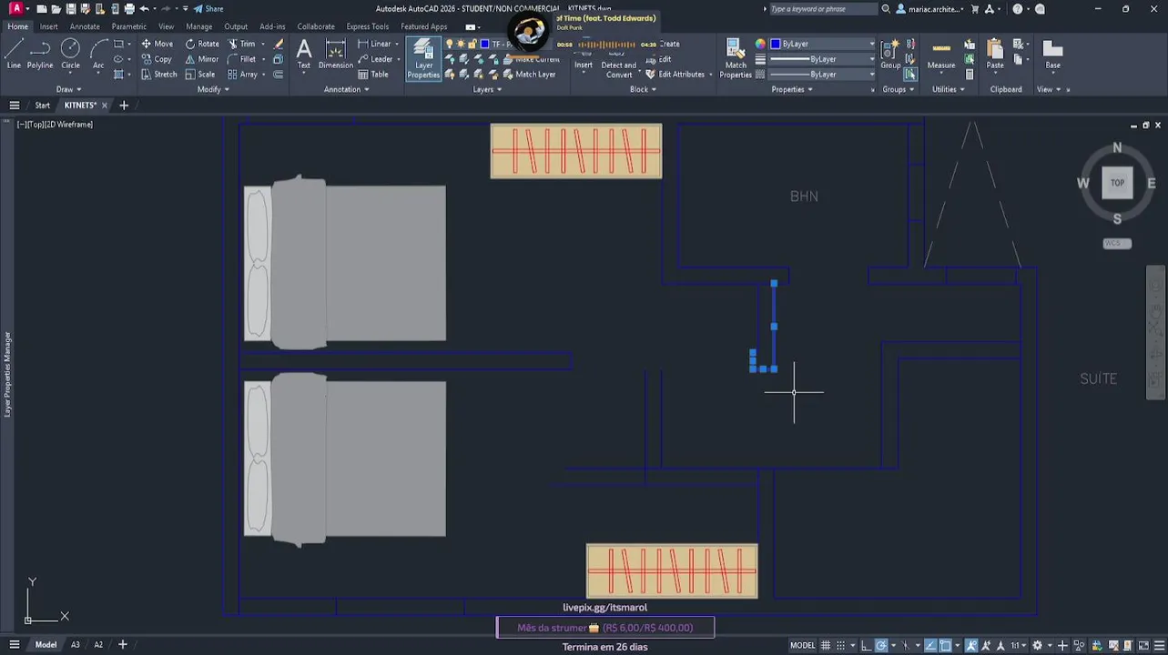Toggle polar tracking in status bar
The image size is (1168, 655).
pyautogui.click(x=881, y=645)
